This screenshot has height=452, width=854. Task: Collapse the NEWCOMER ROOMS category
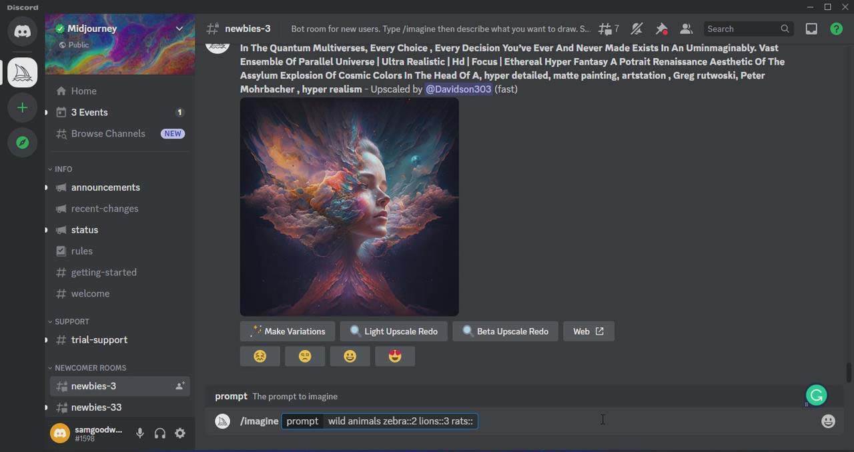(50, 367)
